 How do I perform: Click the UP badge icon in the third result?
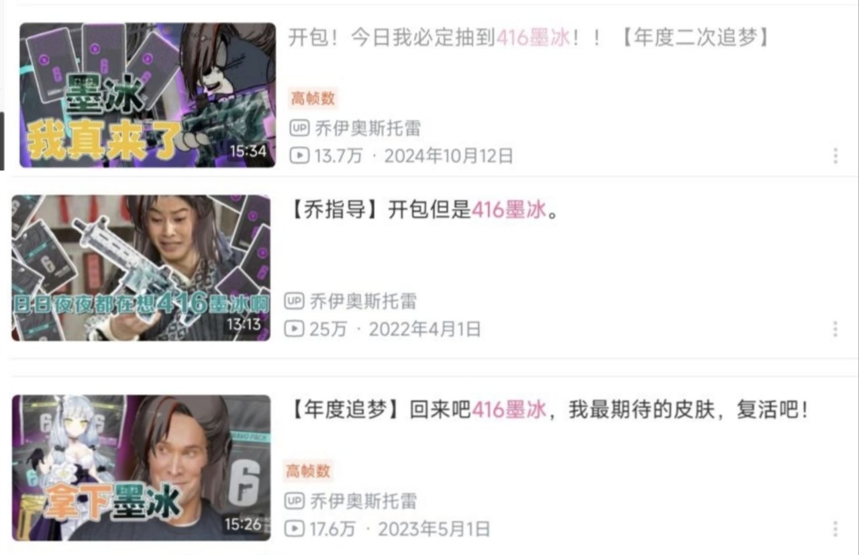(294, 500)
